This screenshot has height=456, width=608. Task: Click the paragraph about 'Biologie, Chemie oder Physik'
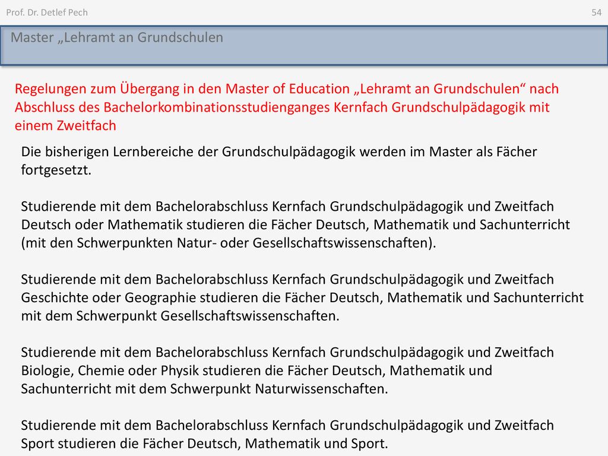pos(287,370)
